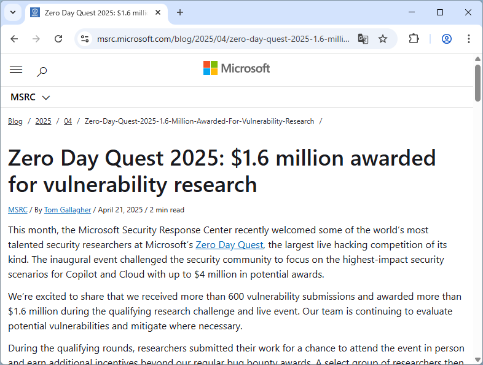Open the Blog breadcrumb link
Image resolution: width=483 pixels, height=365 pixels.
point(15,121)
